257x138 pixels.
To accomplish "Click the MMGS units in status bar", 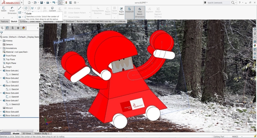I will point(235,136).
